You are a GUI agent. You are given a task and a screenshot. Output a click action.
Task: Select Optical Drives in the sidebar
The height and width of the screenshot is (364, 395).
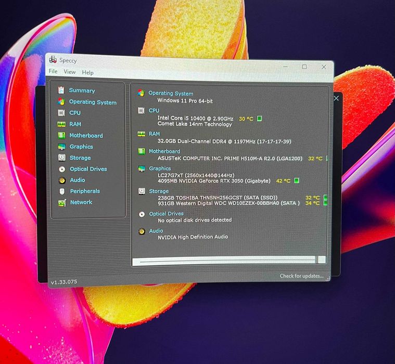pyautogui.click(x=88, y=169)
